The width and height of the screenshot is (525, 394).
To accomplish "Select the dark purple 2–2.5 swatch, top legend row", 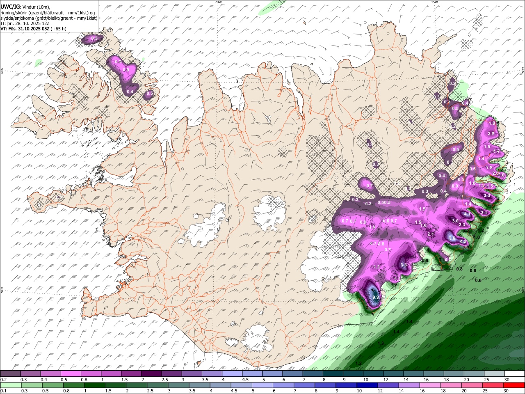I will (151, 373).
